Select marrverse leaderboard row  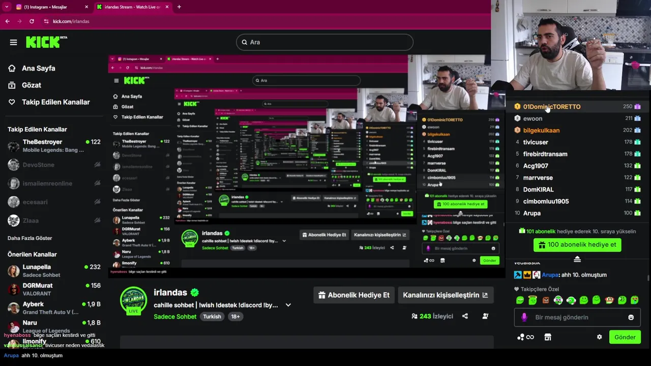(x=577, y=177)
